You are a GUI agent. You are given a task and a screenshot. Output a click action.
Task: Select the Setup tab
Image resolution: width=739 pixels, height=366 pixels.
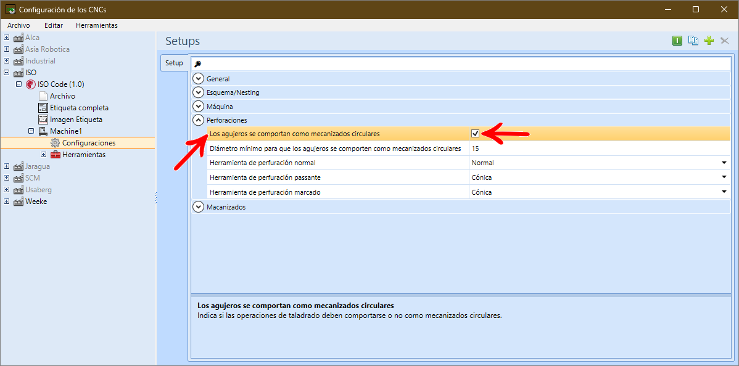(175, 63)
